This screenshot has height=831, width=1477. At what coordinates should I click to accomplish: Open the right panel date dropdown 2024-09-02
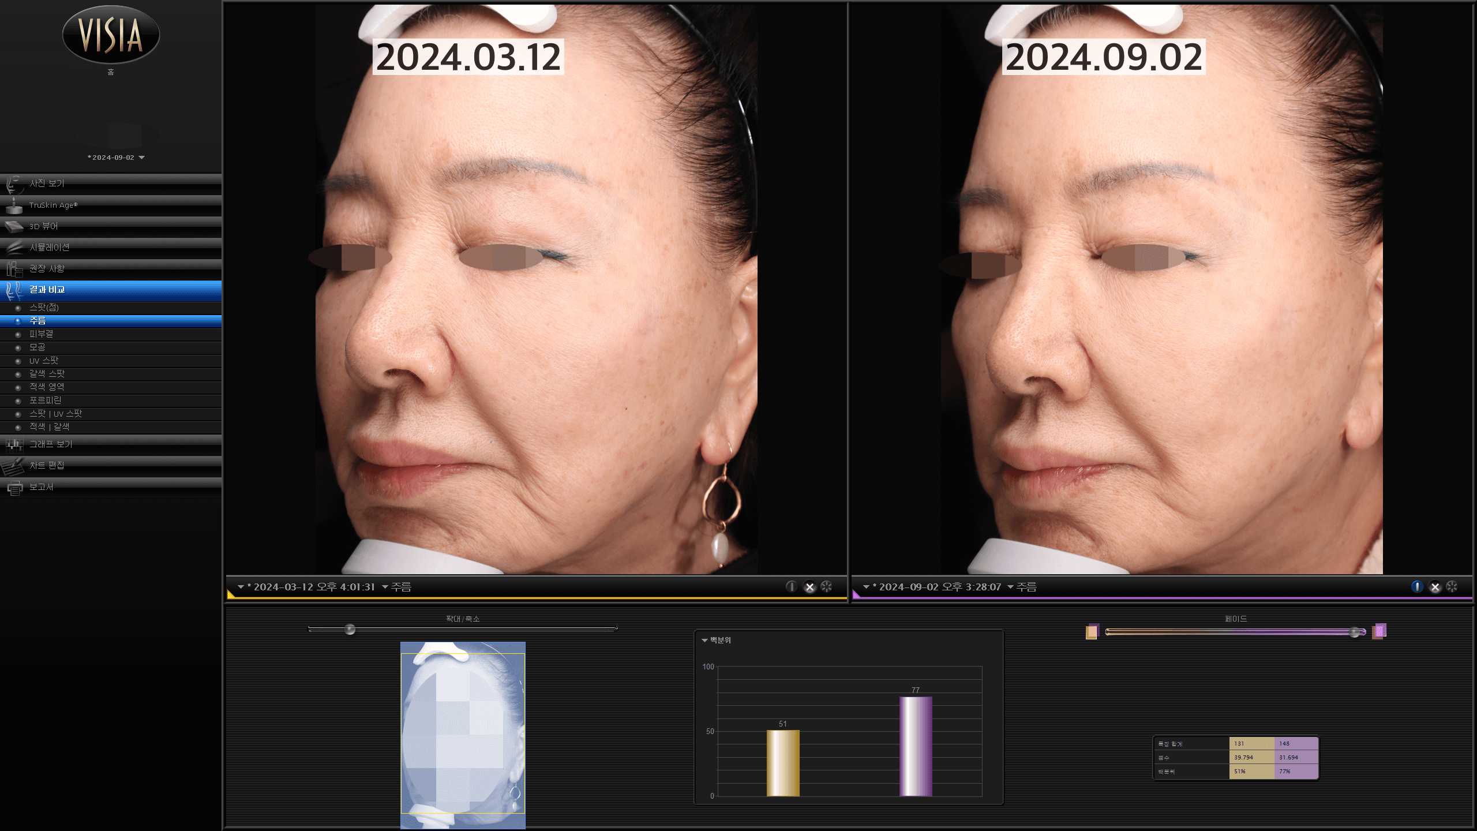[x=932, y=587]
